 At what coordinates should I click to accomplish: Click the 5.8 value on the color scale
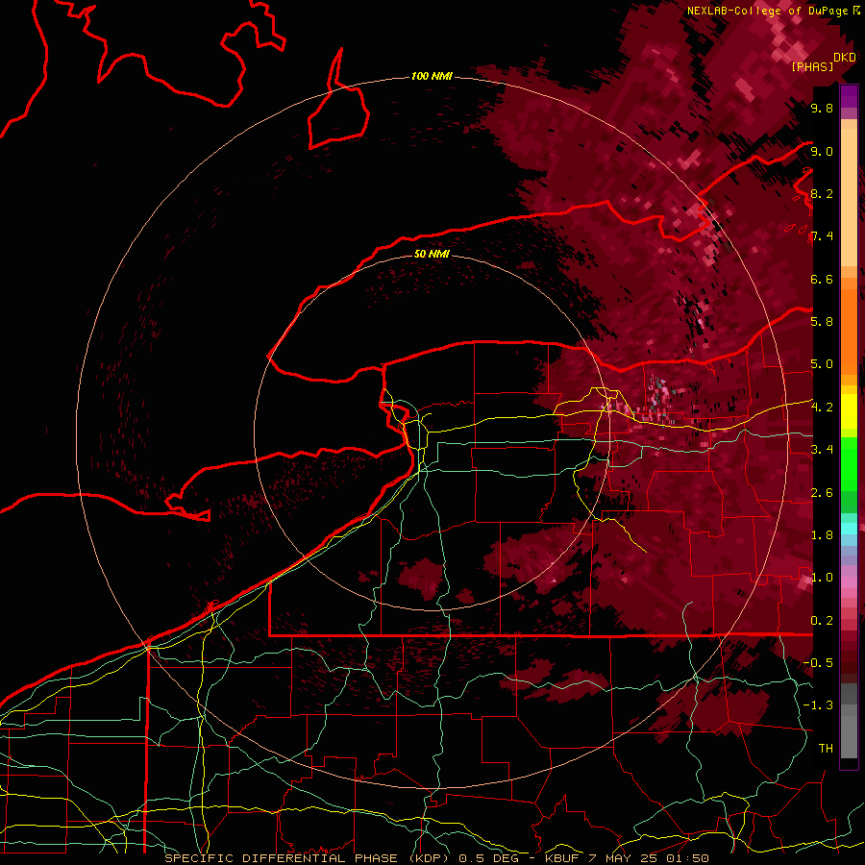(x=822, y=322)
